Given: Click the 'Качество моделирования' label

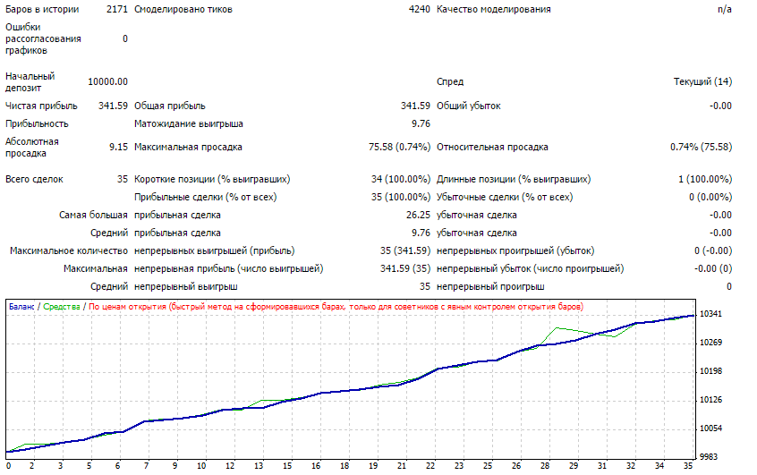Looking at the screenshot, I should pos(493,9).
